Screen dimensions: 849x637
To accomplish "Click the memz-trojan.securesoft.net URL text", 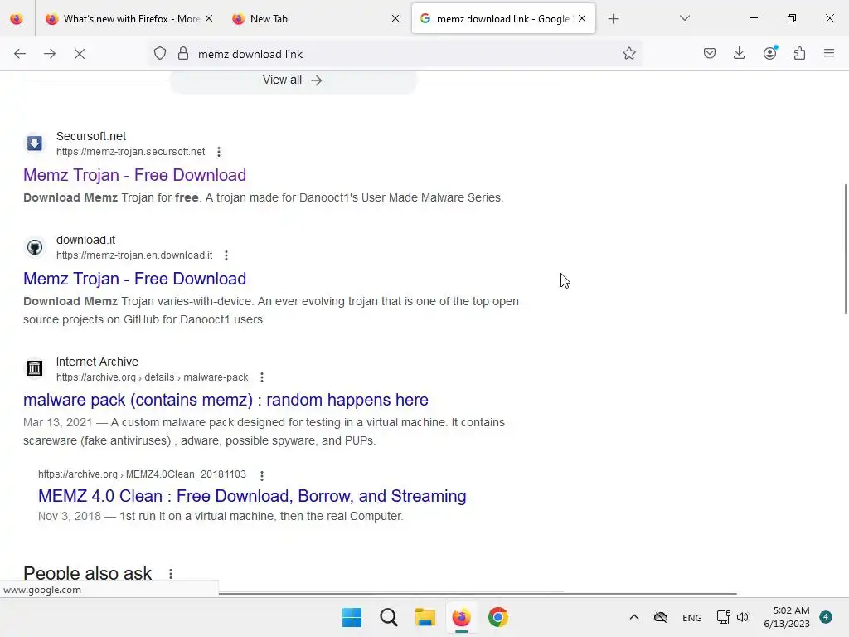I will point(130,152).
